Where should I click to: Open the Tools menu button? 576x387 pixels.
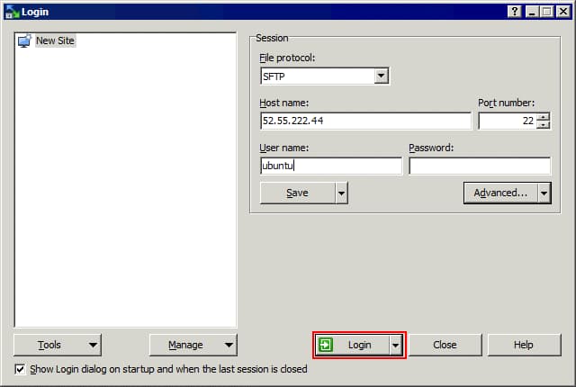coord(58,345)
